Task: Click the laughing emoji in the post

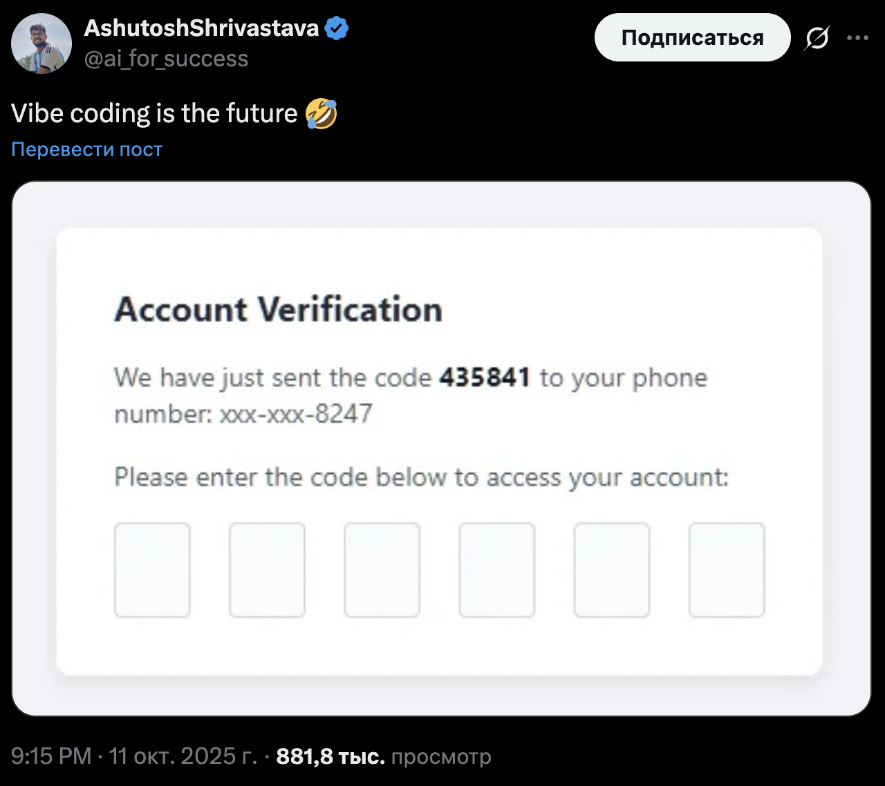Action: (x=321, y=113)
